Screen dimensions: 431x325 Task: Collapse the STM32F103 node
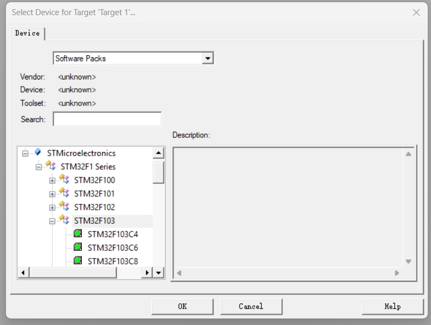52,221
